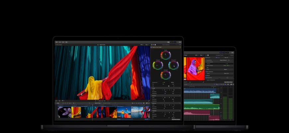
Task: Click the Clip Appearance icon above the front timeline
Action: point(144,103)
